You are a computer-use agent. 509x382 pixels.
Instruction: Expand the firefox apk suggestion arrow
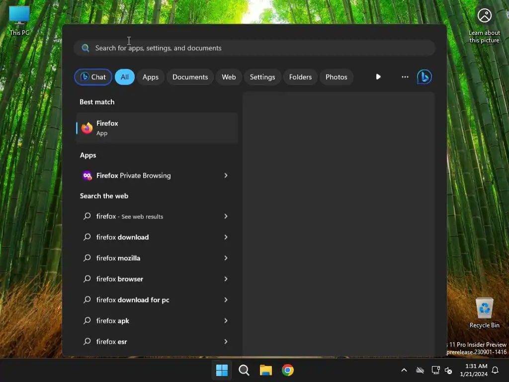(226, 321)
